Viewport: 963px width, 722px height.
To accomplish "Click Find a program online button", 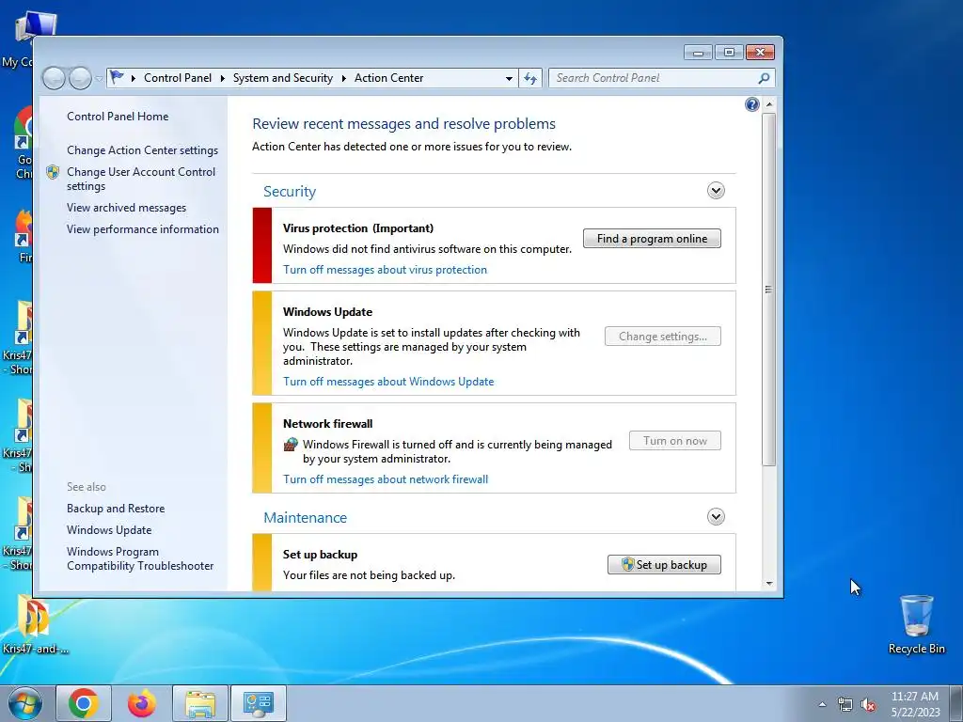I will 652,238.
